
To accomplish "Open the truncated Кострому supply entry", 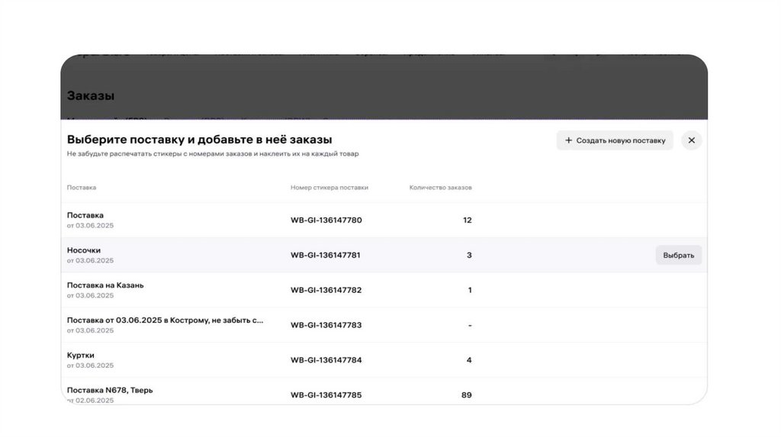I will coord(165,320).
